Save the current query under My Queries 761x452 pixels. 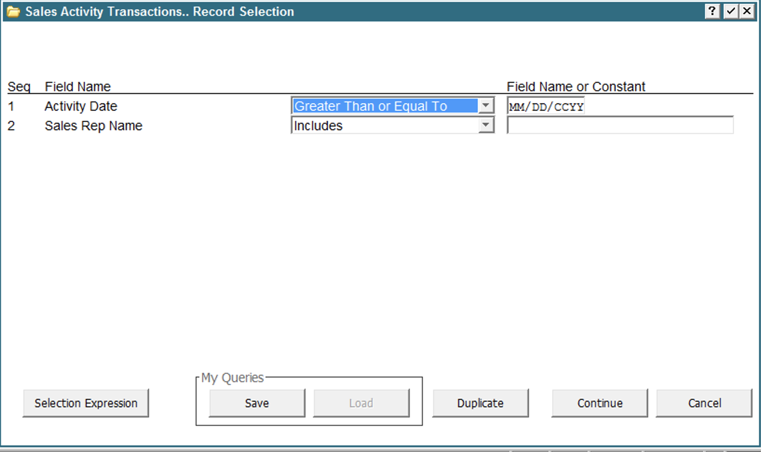257,403
